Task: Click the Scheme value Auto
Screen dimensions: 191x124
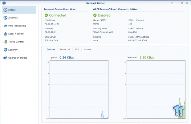Action: click(95, 40)
